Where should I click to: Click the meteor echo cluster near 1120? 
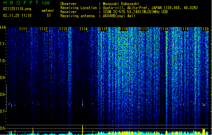click(204, 105)
